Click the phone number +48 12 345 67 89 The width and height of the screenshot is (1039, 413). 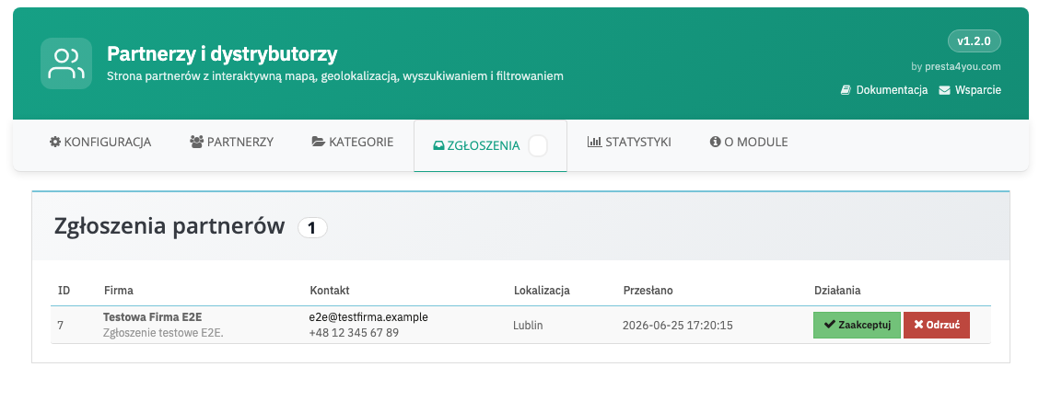click(x=354, y=332)
